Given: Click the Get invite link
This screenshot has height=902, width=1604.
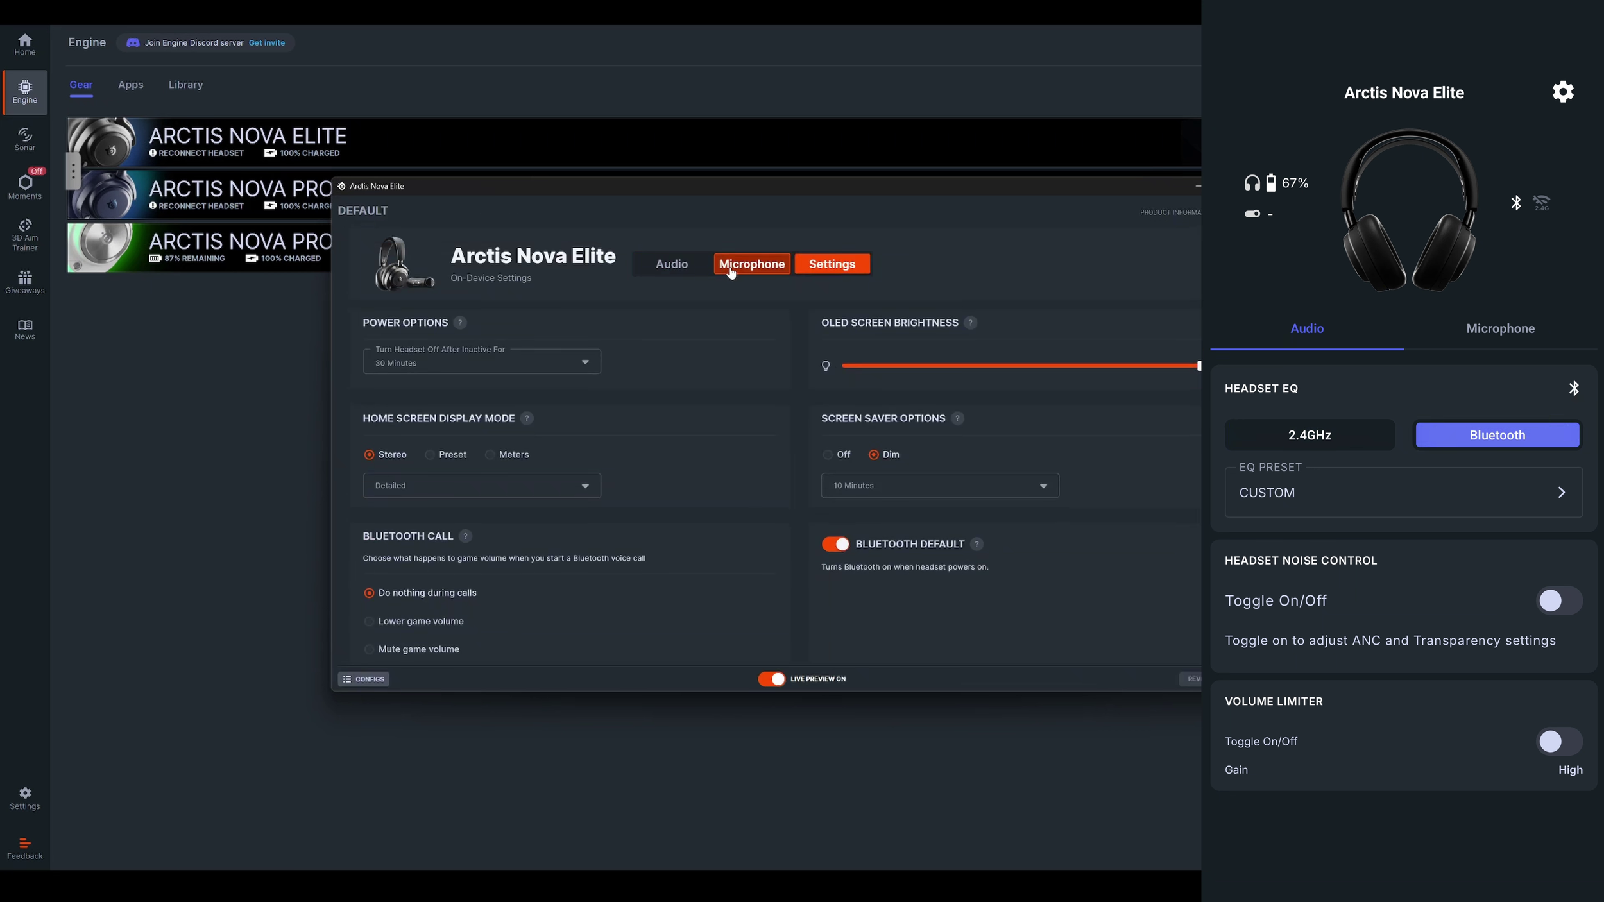Looking at the screenshot, I should point(266,43).
